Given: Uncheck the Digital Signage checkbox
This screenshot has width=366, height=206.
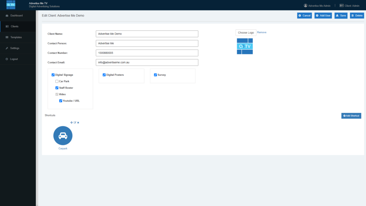Looking at the screenshot, I should [x=53, y=75].
